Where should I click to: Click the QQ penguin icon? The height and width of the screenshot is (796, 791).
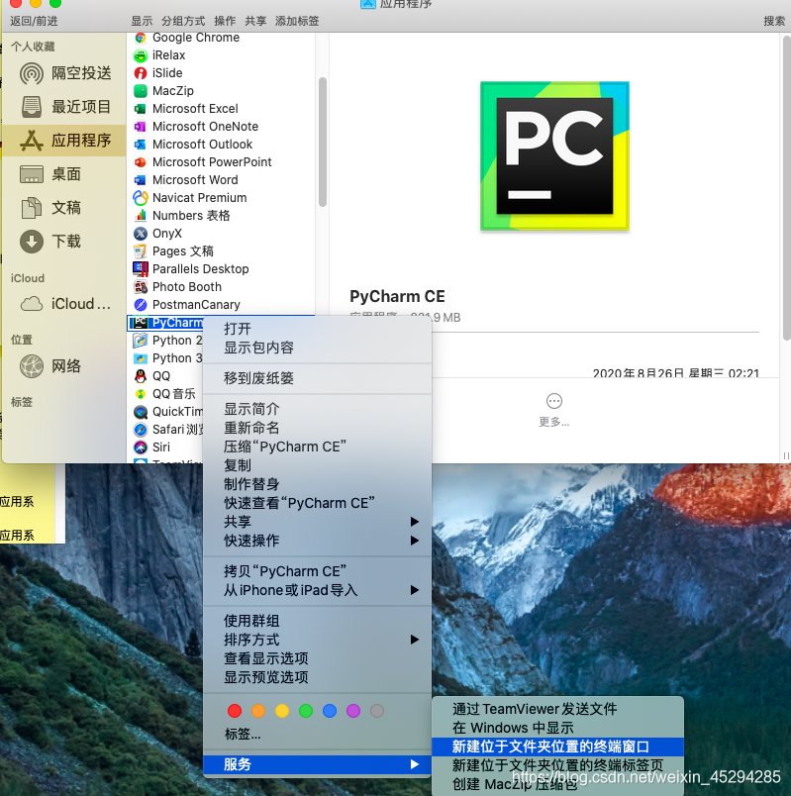pos(141,376)
